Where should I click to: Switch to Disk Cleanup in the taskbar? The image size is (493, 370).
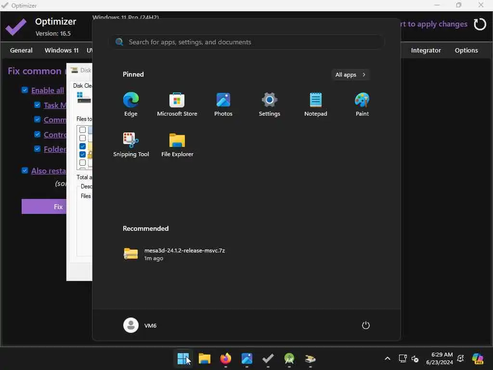[x=311, y=358]
